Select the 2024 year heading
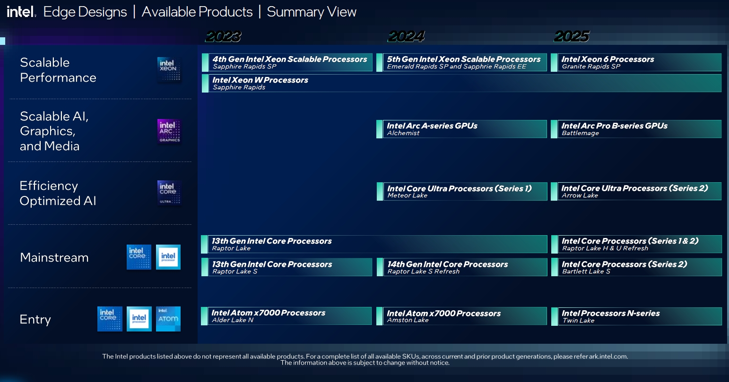This screenshot has width=729, height=382. pyautogui.click(x=406, y=36)
